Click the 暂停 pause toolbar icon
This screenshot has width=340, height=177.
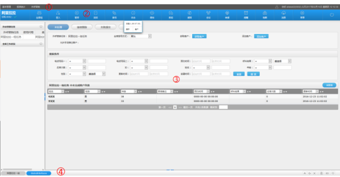tap(77, 15)
